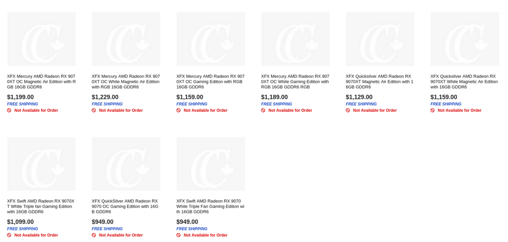
Task: Open XFX Swift RX 9070XT White Triple fan link
Action: (x=41, y=206)
